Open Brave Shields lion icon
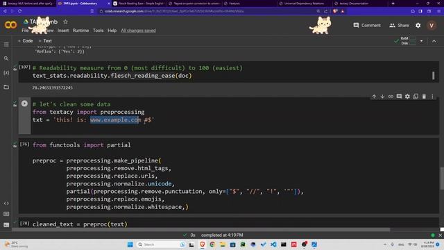 335,11
